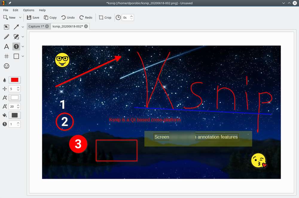Decrease the font size below 20
The image size is (299, 198).
tap(18, 108)
